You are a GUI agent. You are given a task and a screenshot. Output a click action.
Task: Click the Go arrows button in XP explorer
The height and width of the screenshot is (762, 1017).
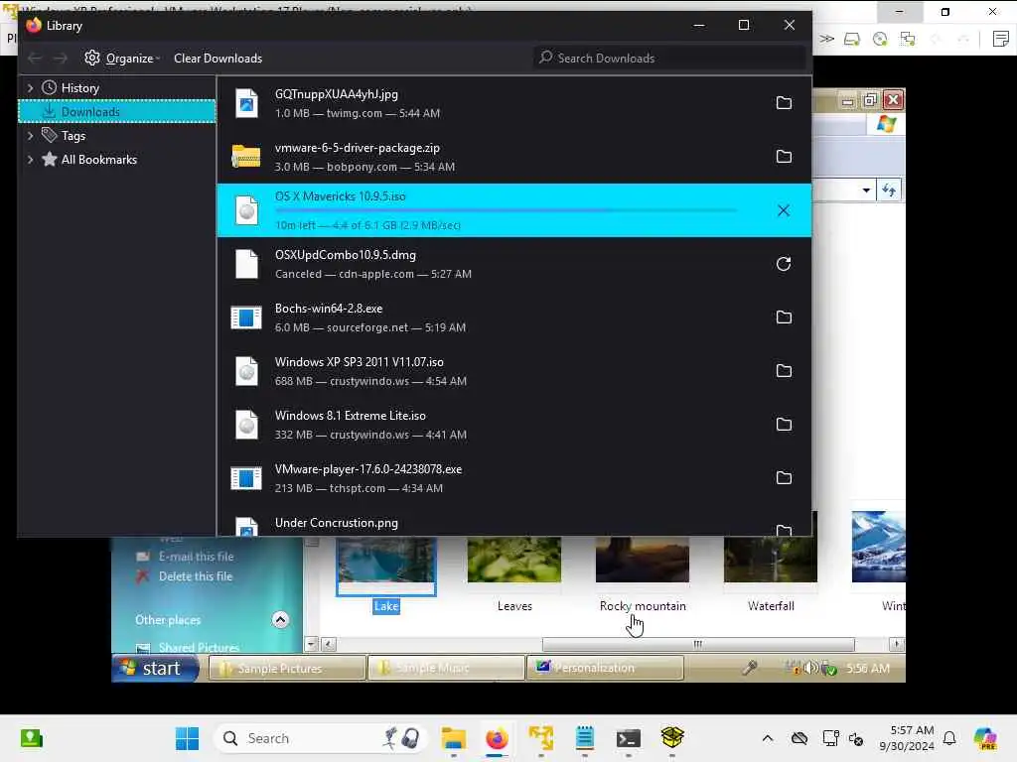pos(889,190)
